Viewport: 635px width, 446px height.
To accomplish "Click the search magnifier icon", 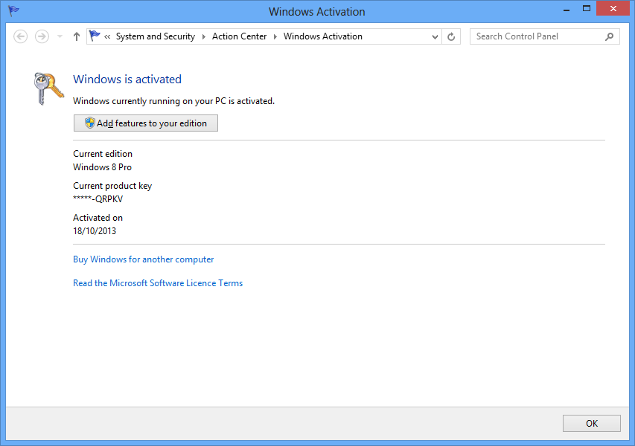I will click(x=610, y=37).
